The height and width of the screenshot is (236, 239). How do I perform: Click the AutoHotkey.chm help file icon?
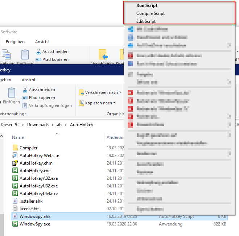point(15,163)
